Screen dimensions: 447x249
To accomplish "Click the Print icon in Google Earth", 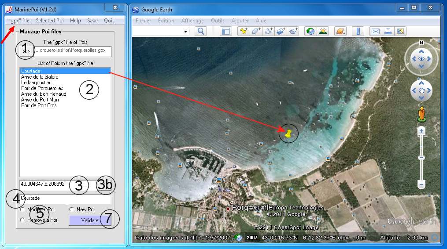I will click(388, 31).
